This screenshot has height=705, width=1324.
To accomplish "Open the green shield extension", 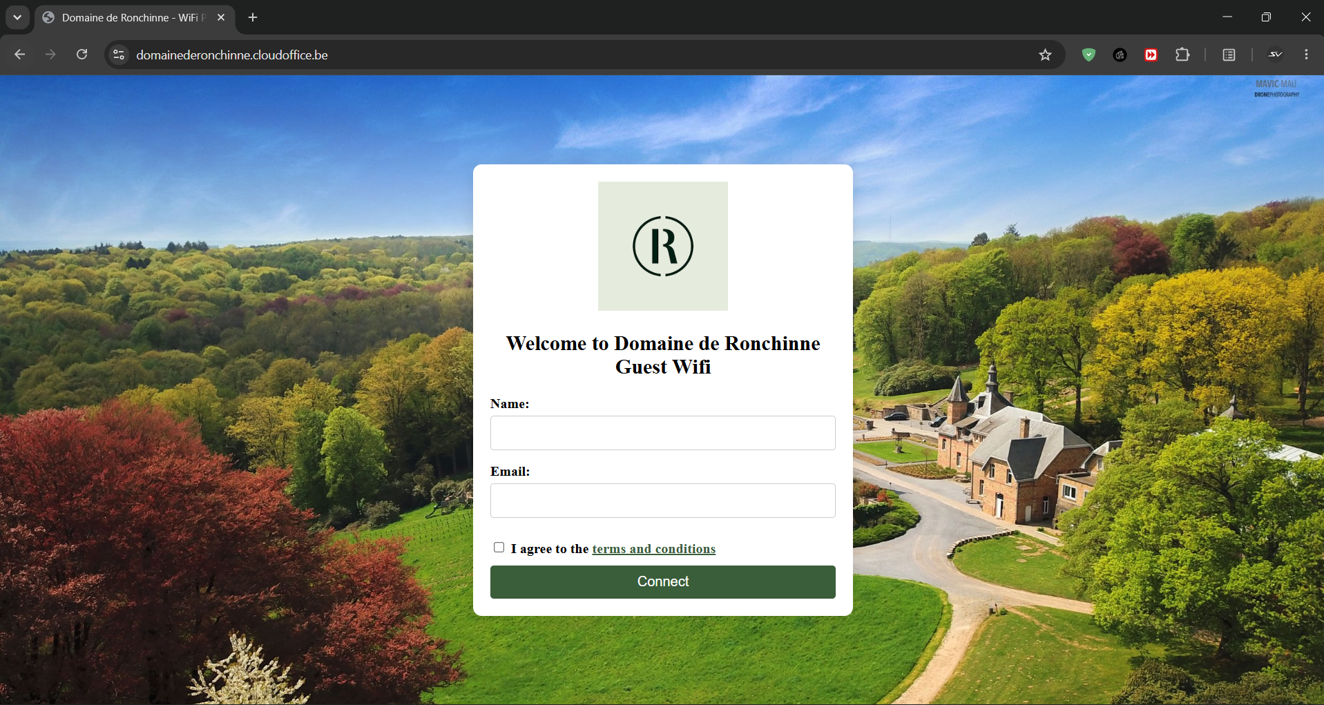I will click(1088, 55).
